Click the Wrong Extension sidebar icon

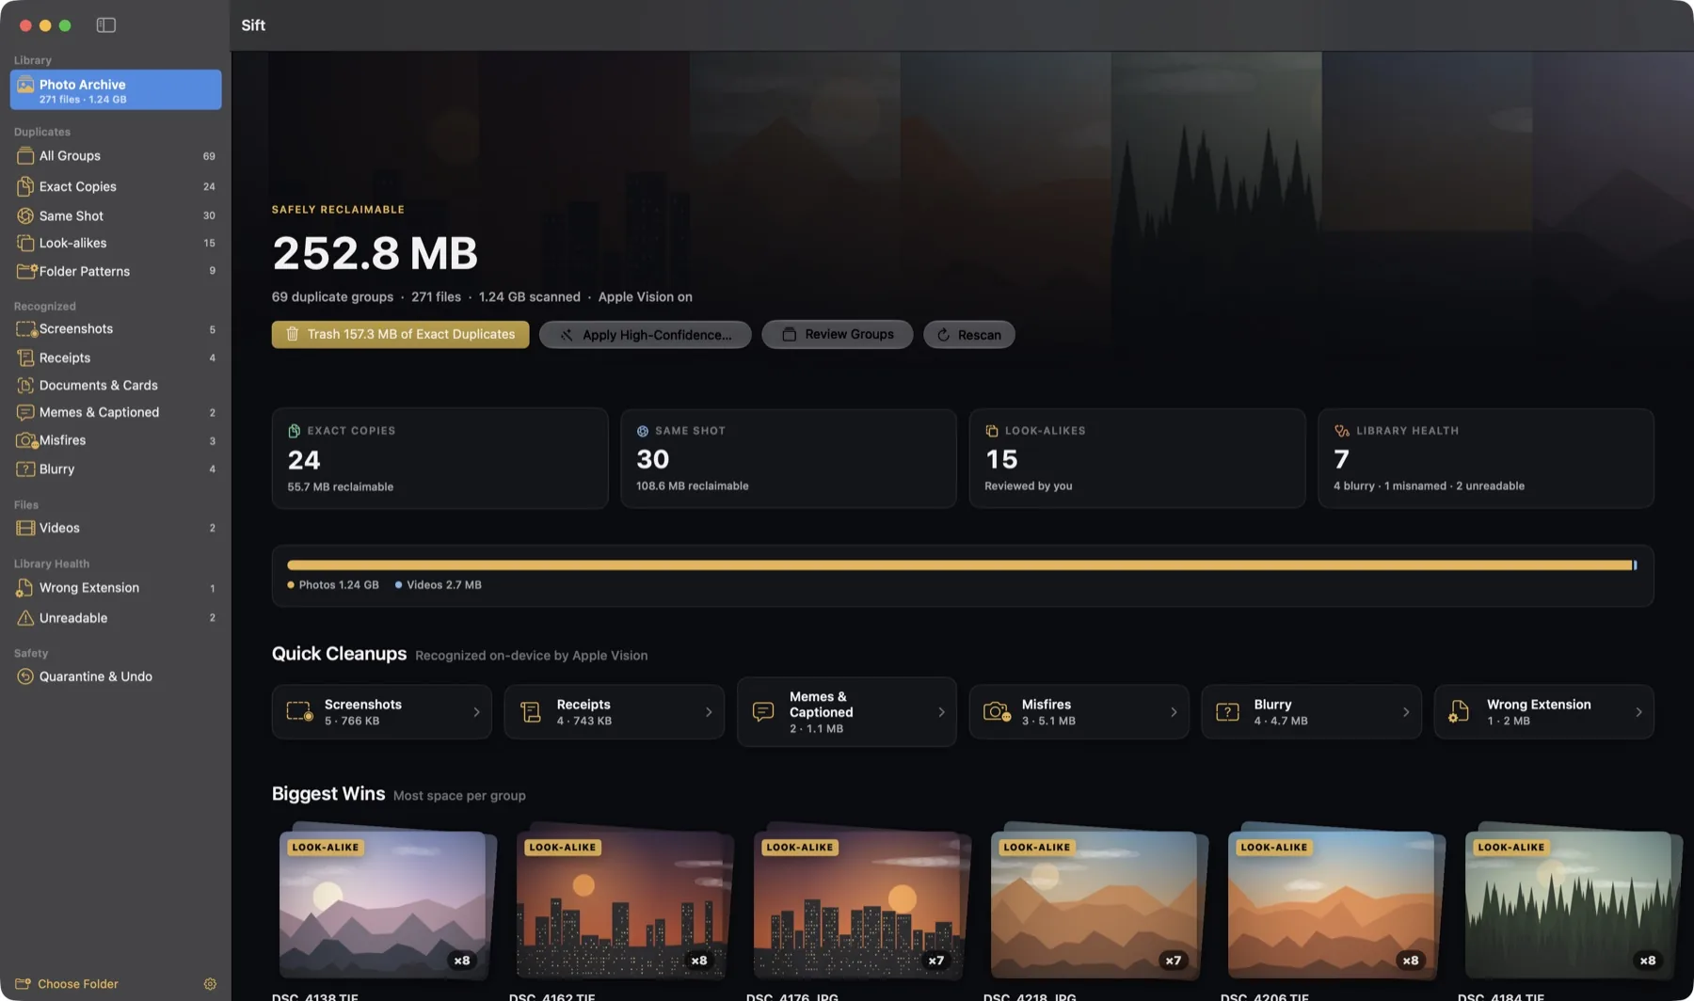(x=24, y=588)
